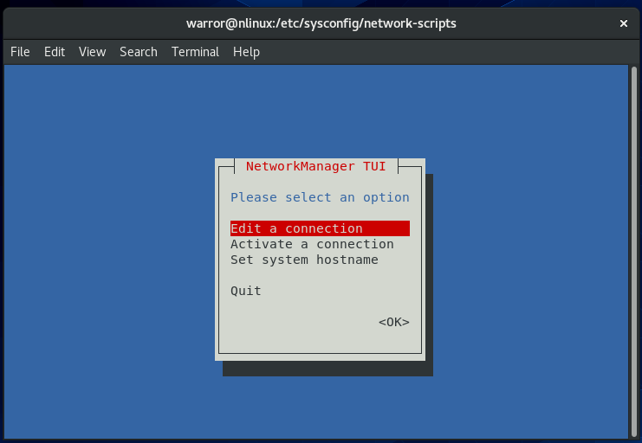Open the View menu
Viewport: 642px width, 443px height.
[92, 52]
